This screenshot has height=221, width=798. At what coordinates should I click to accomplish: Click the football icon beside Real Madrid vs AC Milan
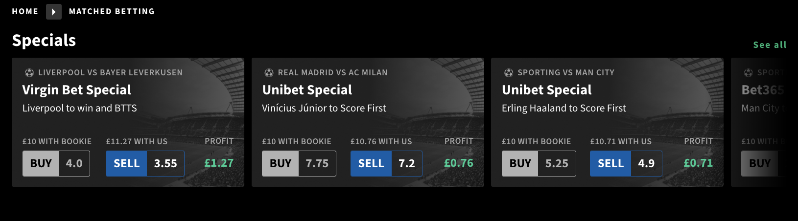(269, 73)
